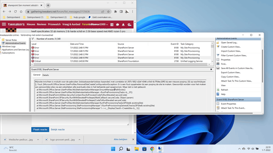273x153 pixels.
Task: Open Properties in Actions pane
Action: pos(226,60)
